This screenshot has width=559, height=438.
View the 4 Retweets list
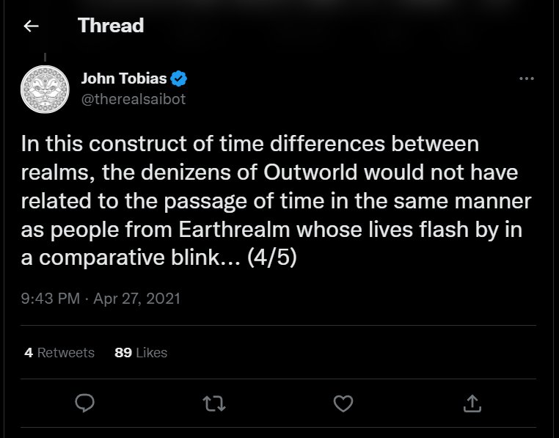(x=59, y=353)
